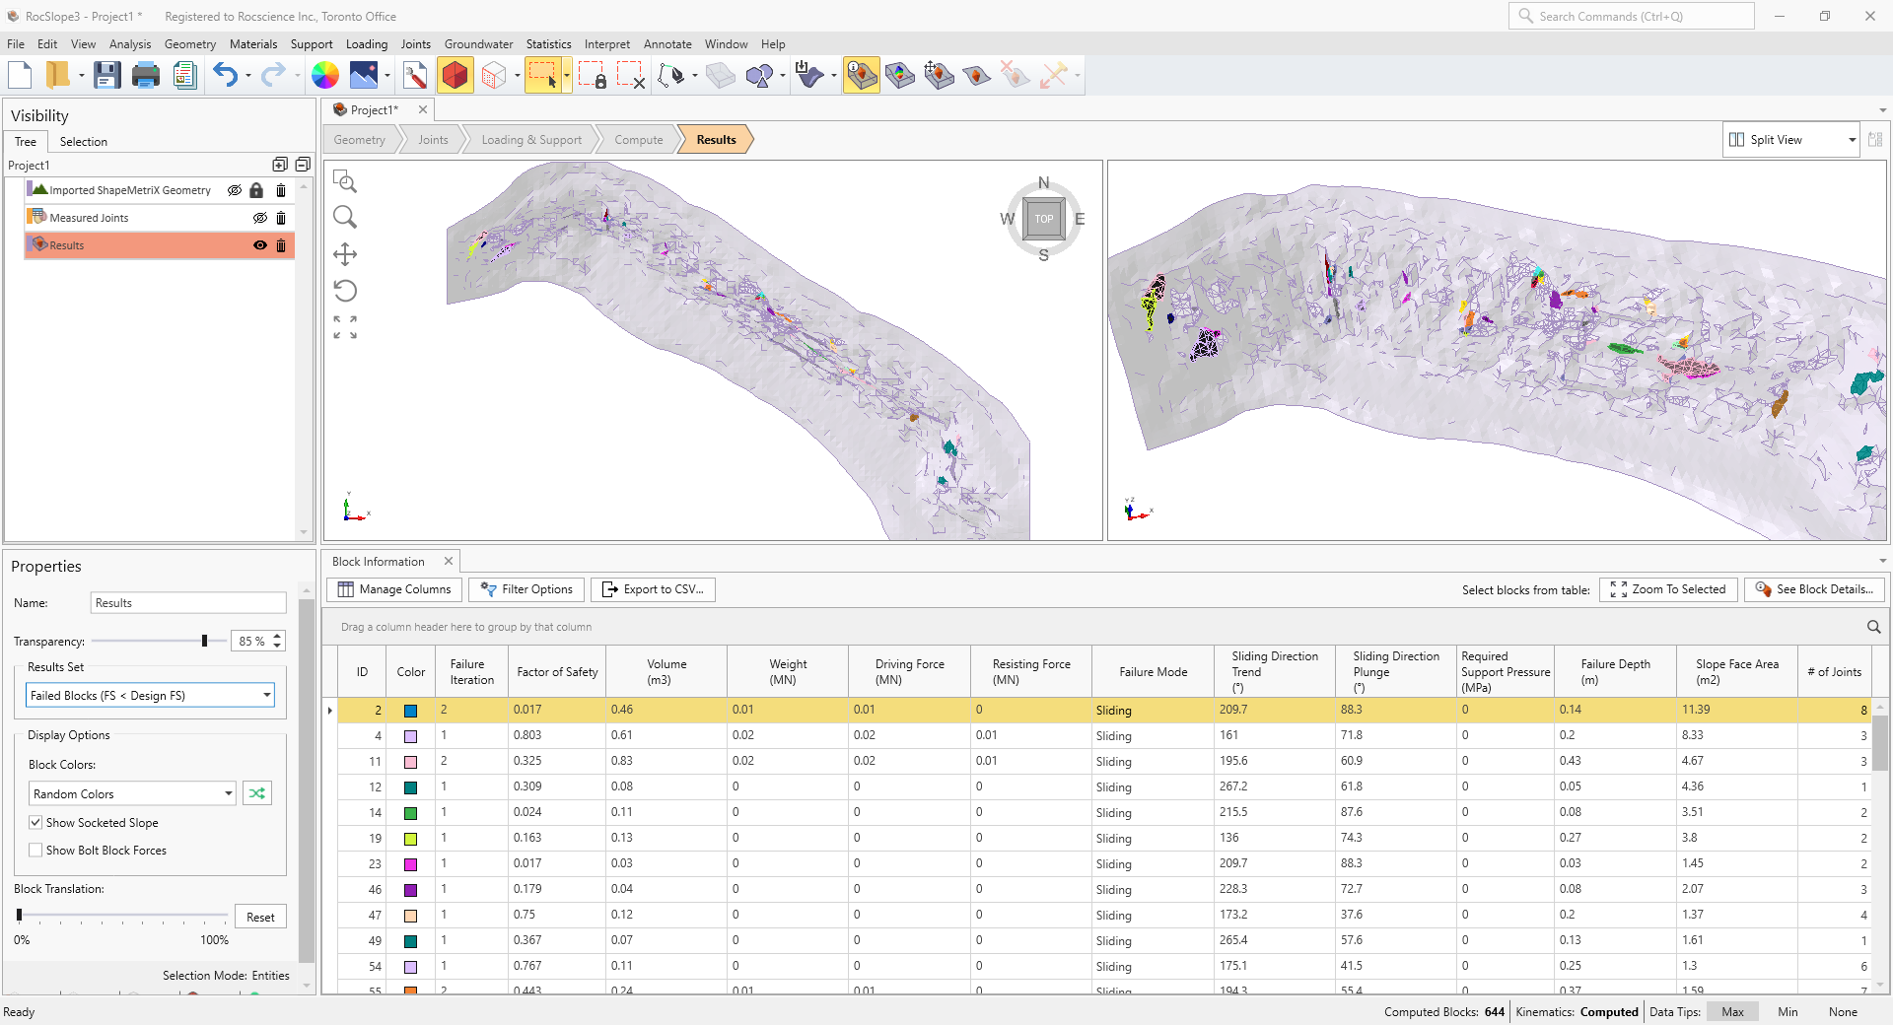Toggle the wireframe cube view
The image size is (1893, 1025).
tap(494, 75)
